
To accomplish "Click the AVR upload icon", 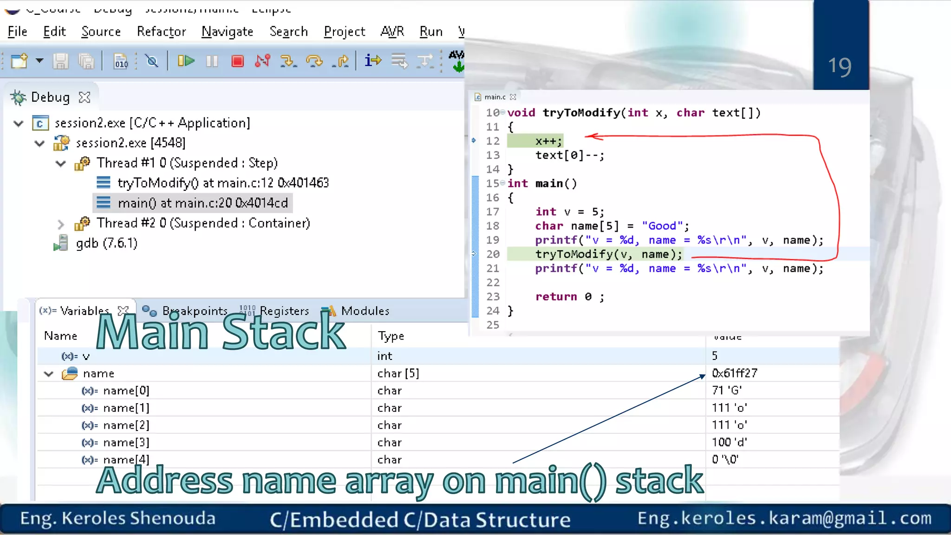I will (457, 61).
